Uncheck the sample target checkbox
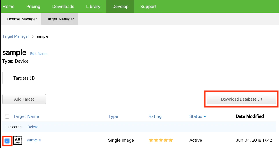Viewport: 279px width, 148px height. coord(7,141)
